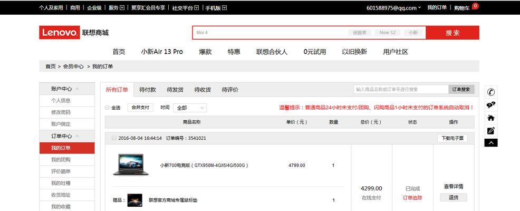Open 修改密码 in the sidebar

pos(61,112)
